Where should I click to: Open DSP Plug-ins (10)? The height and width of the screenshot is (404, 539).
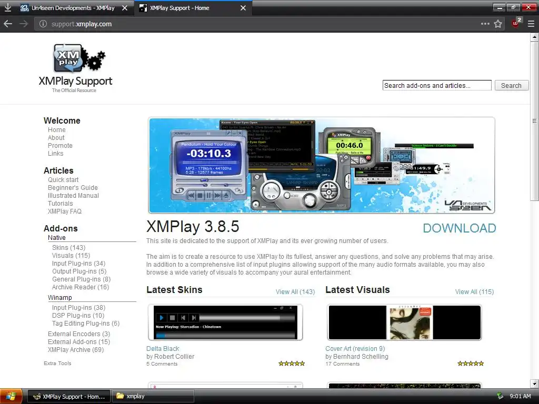point(78,316)
